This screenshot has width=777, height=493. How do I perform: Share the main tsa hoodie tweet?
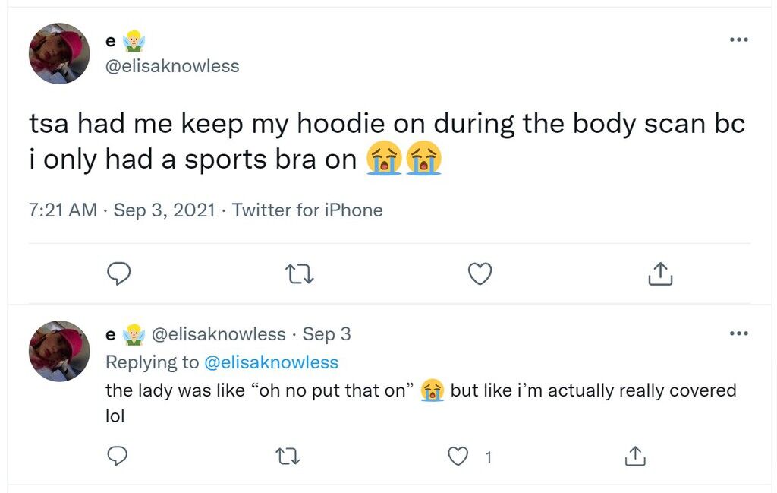(661, 273)
